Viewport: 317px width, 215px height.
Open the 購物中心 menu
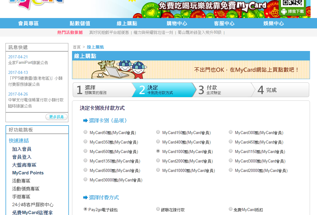coord(177,24)
